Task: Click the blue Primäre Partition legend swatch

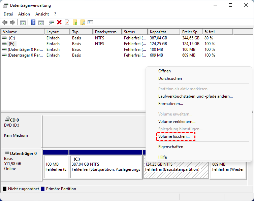Action: pyautogui.click(x=42, y=189)
